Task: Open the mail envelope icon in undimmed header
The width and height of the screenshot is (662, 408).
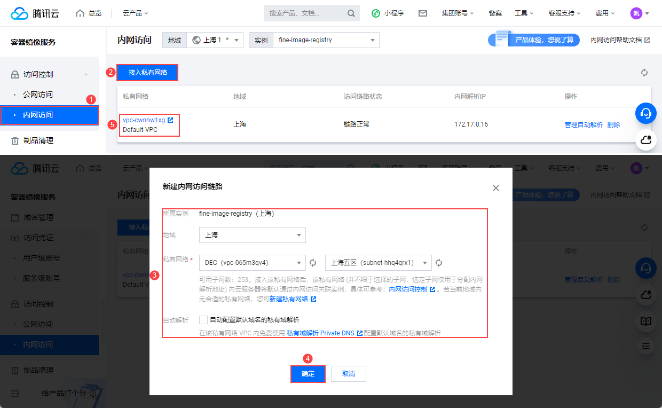Action: (x=423, y=13)
